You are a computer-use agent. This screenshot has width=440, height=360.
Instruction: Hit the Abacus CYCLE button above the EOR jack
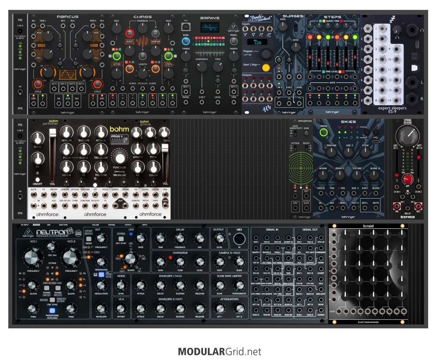(38, 84)
